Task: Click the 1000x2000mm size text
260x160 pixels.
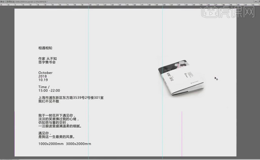Action: 51,144
